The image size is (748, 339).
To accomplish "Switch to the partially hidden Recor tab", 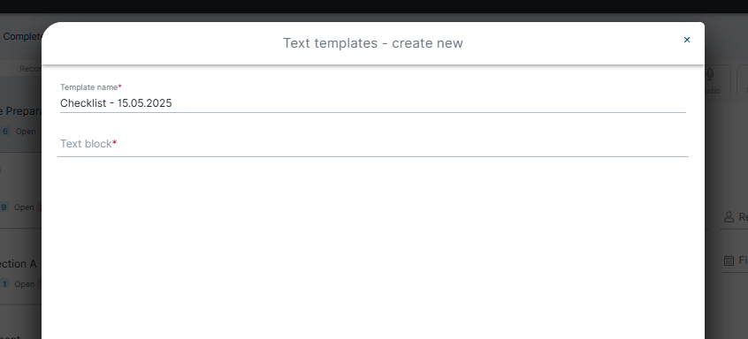I will [30, 69].
